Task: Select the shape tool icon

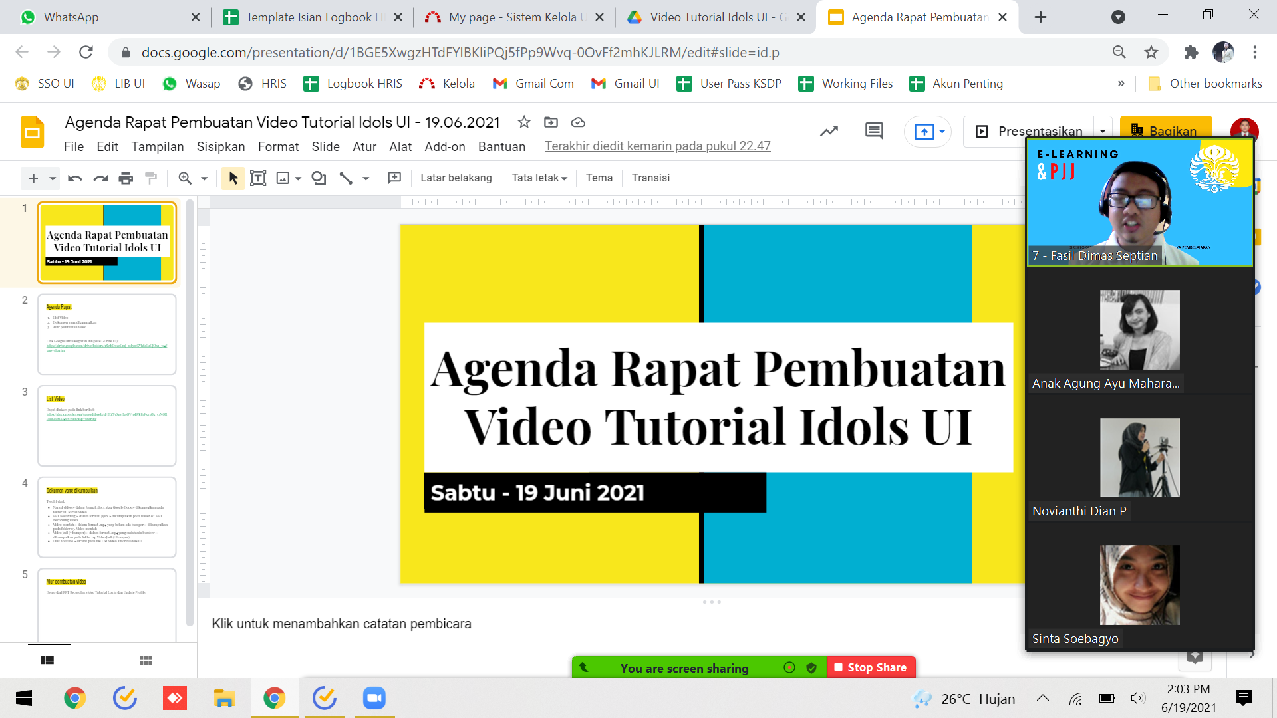Action: tap(319, 178)
